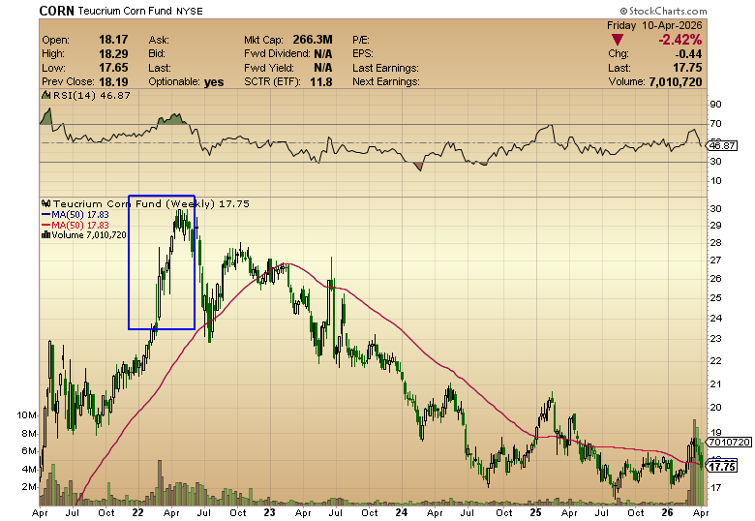Click the Volume 7,010,720 legend entry
755x521 pixels.
tap(89, 235)
